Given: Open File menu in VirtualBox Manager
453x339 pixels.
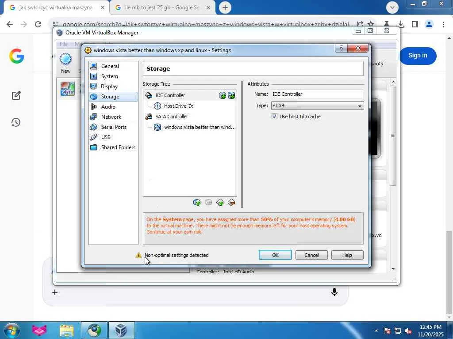Looking at the screenshot, I should [x=64, y=44].
